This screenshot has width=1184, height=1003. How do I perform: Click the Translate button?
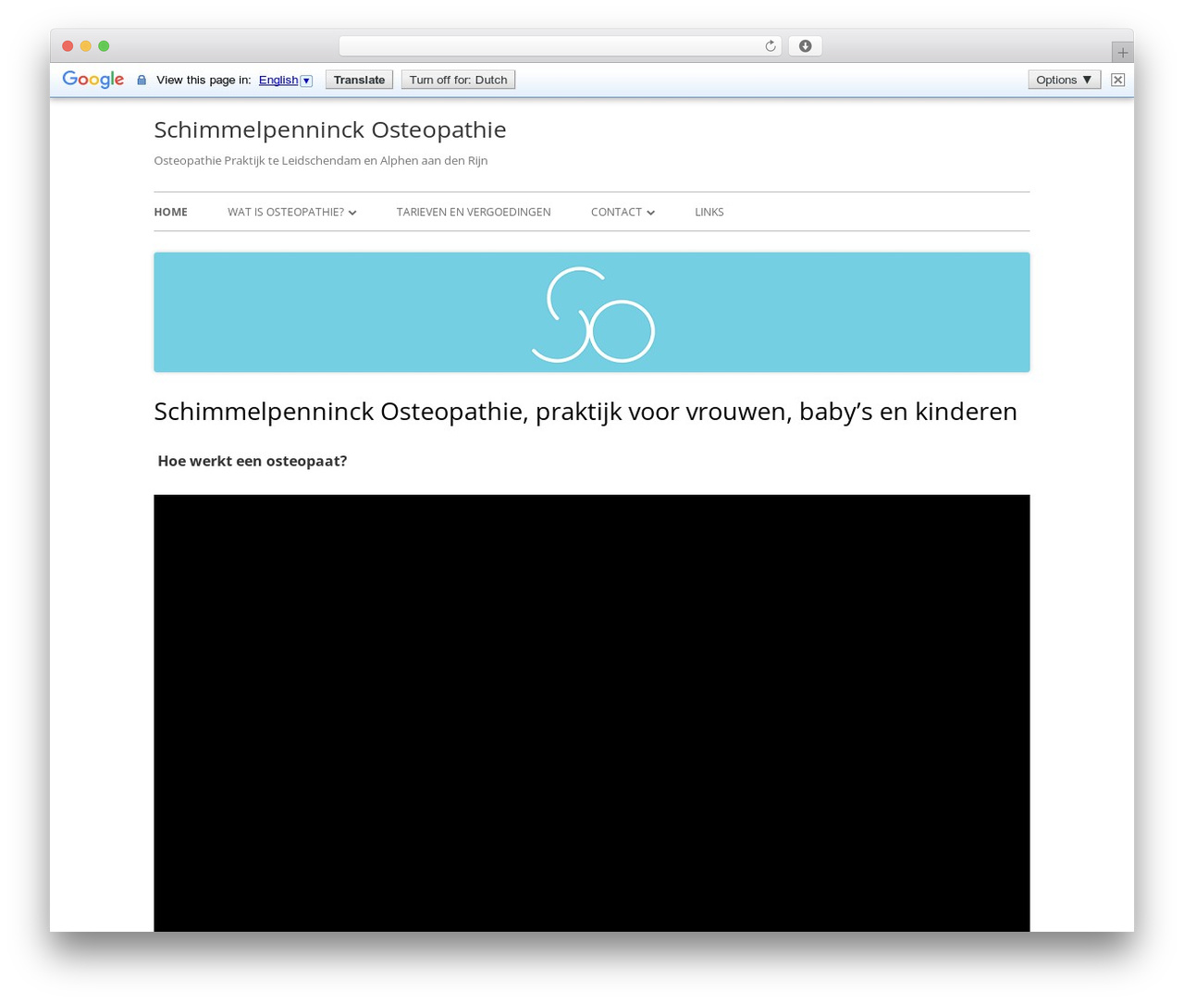click(359, 80)
